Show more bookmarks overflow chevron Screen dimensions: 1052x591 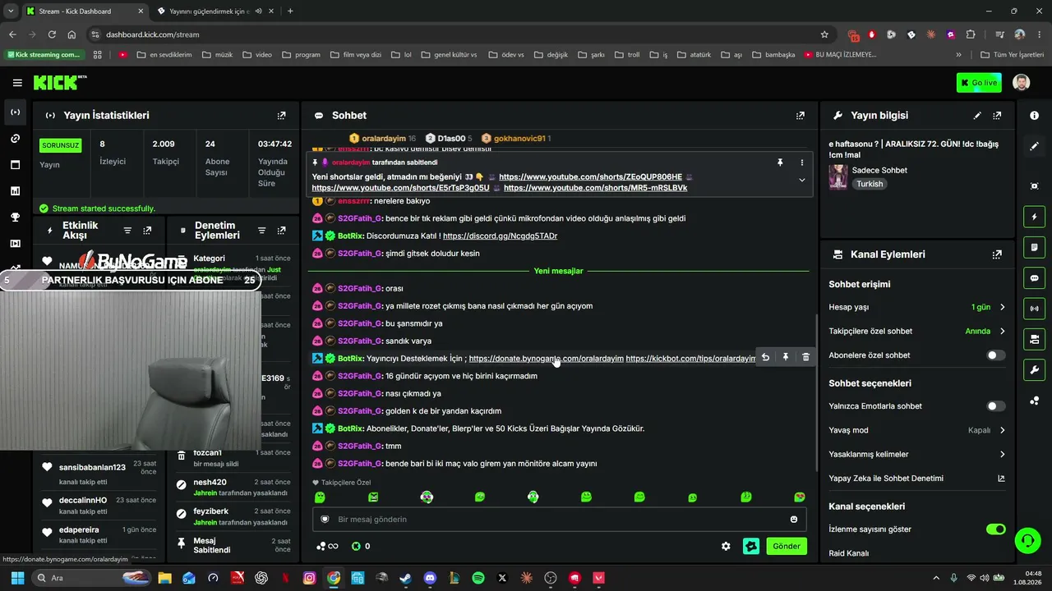click(x=958, y=55)
